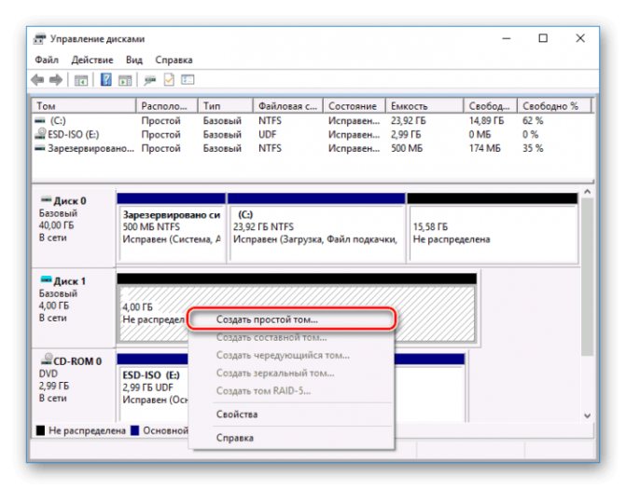Click the UDF file system cell

[267, 135]
